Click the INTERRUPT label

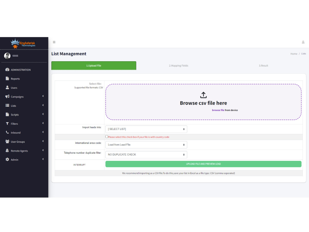pyautogui.click(x=79, y=165)
